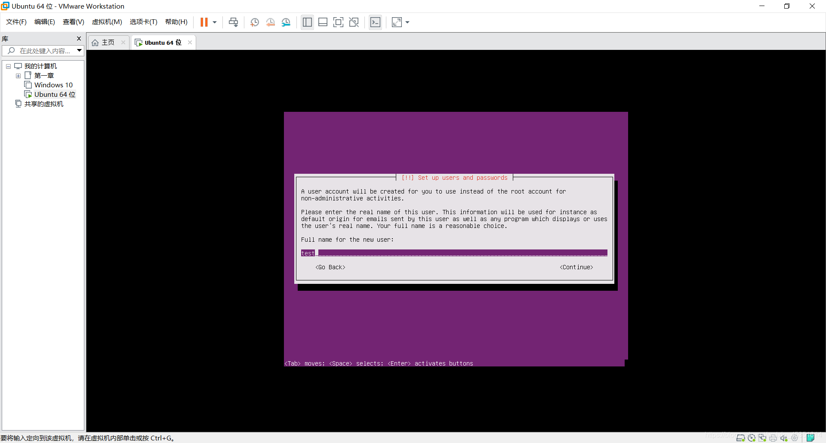Click the Ctrl+G input redirect status message

click(87, 438)
